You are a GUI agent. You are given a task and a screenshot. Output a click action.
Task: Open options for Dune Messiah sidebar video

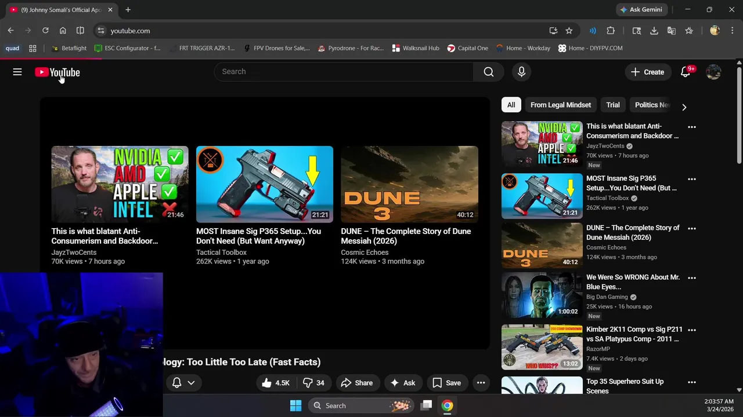click(x=692, y=228)
